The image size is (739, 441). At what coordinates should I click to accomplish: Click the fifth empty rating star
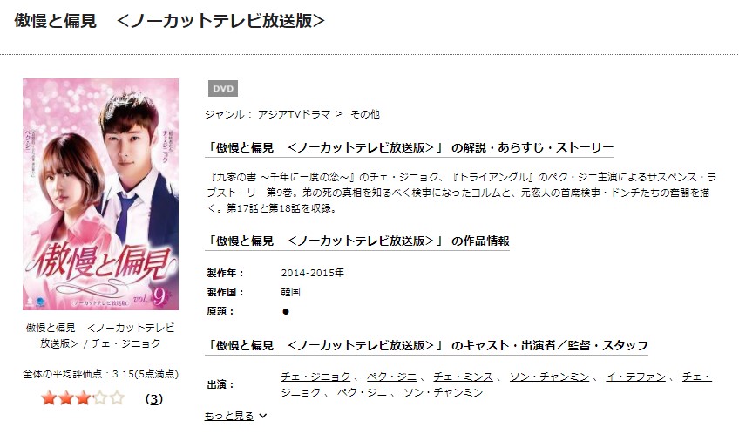117,398
